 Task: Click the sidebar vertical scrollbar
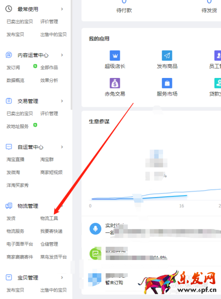(71, 55)
